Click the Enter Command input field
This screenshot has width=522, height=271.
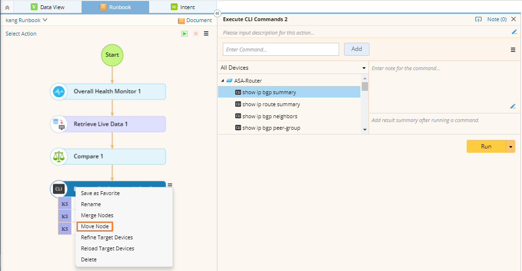click(281, 49)
